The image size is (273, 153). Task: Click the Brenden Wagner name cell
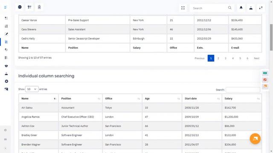38,144
